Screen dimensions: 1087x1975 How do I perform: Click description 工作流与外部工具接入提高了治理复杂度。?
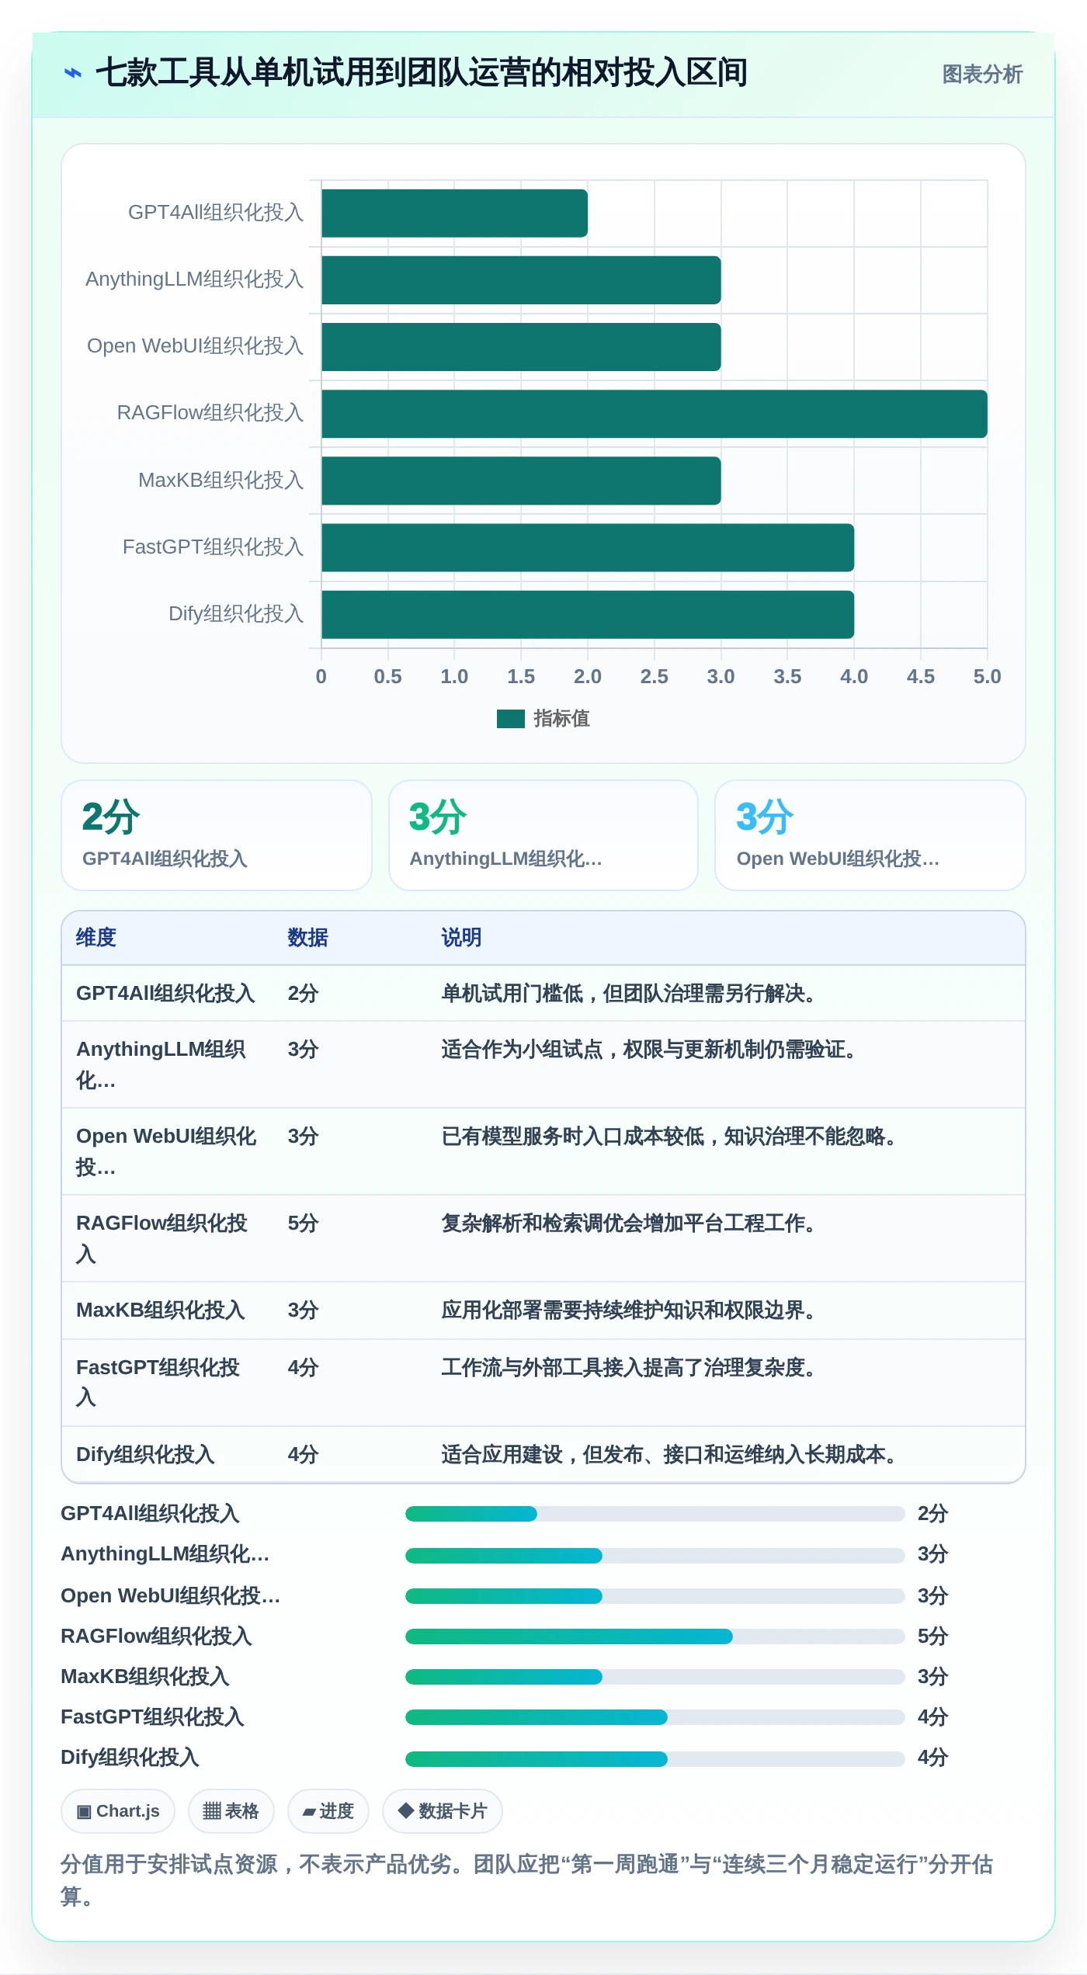pyautogui.click(x=628, y=1368)
